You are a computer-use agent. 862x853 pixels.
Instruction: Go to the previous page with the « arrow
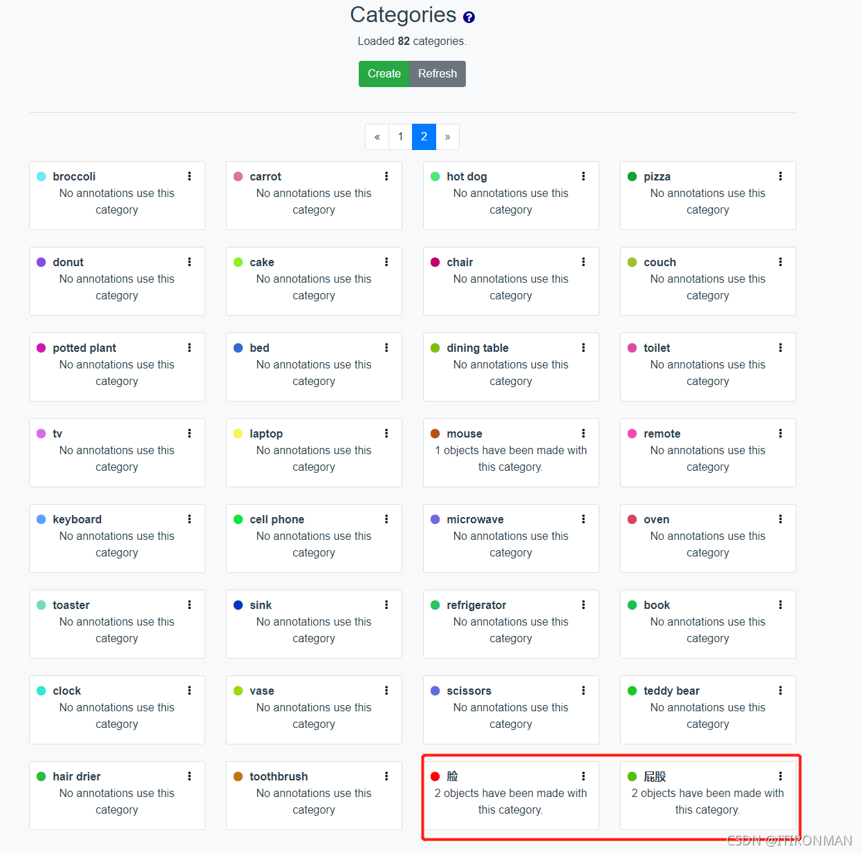377,137
